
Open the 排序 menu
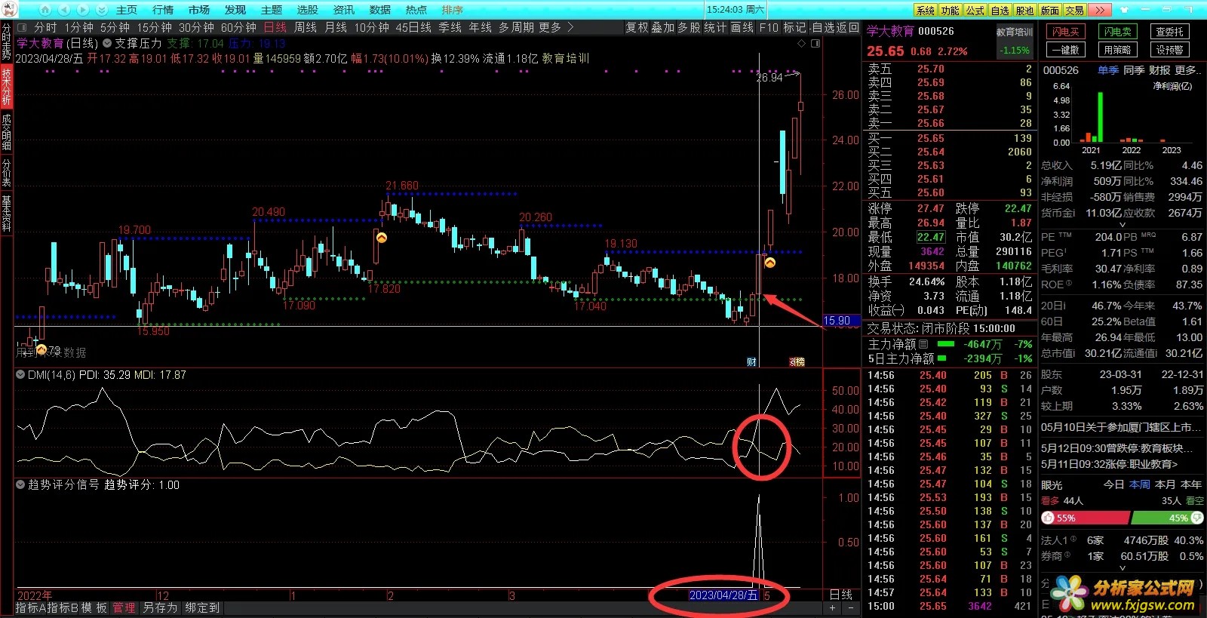tap(453, 10)
